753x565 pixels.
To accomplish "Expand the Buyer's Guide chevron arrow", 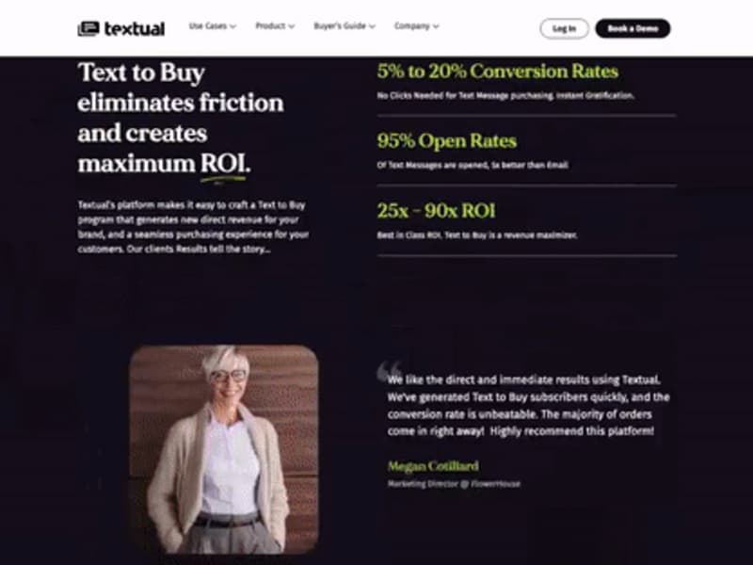I will (x=372, y=26).
